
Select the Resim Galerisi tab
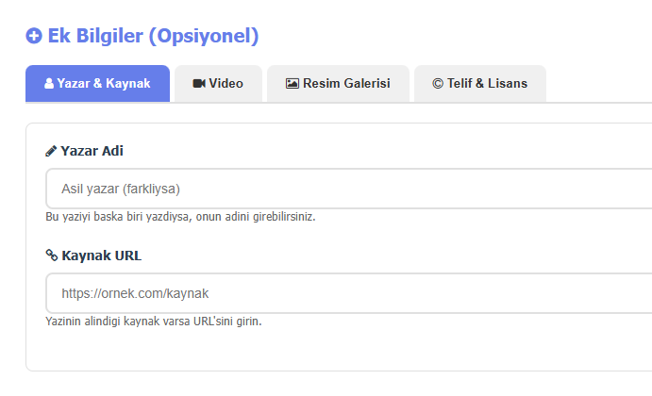pyautogui.click(x=338, y=84)
